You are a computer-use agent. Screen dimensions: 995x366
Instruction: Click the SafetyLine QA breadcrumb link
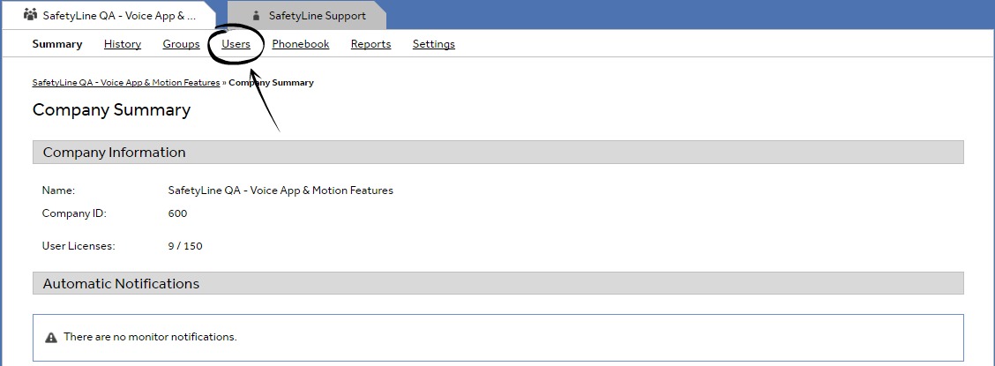[x=126, y=83]
